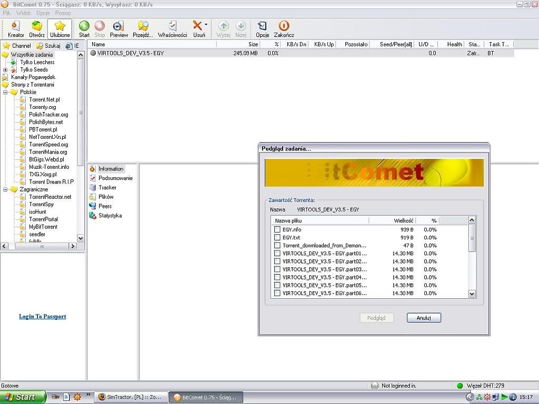The width and height of the screenshot is (539, 404).
Task: Expand hidden system tray icons
Action: tap(470, 397)
